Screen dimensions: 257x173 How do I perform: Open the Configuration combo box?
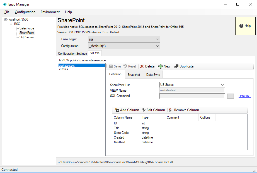coord(157,46)
